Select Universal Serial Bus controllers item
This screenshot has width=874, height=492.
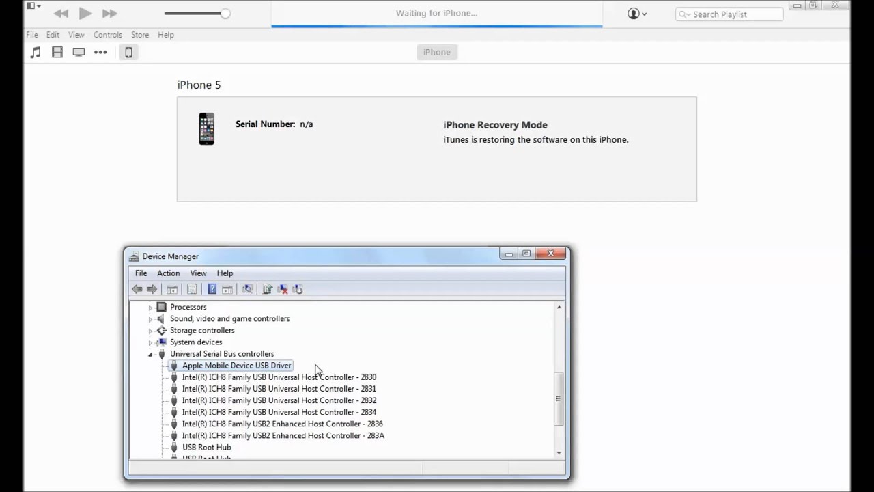[222, 354]
